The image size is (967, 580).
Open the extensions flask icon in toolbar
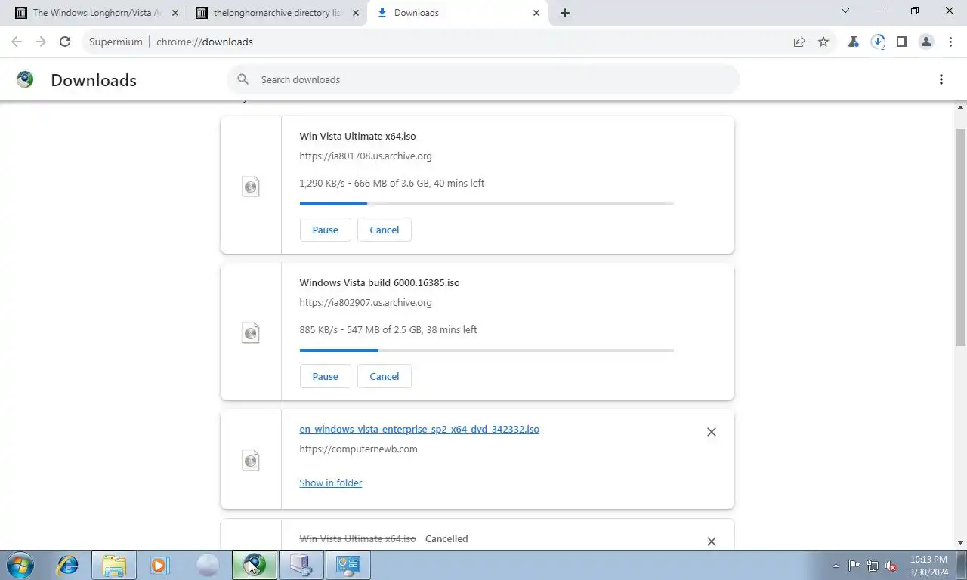(x=854, y=42)
